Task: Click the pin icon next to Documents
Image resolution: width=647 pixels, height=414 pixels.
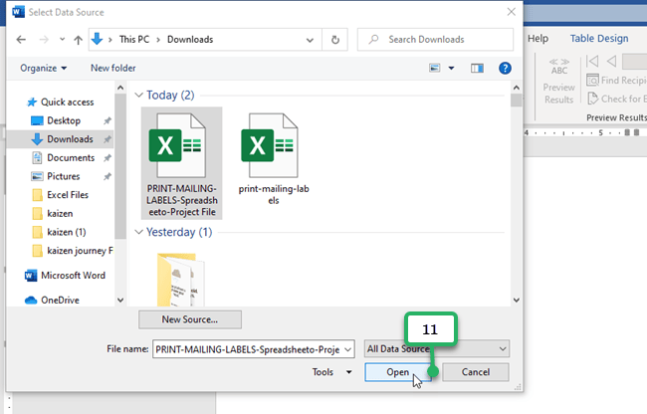Action: [108, 158]
